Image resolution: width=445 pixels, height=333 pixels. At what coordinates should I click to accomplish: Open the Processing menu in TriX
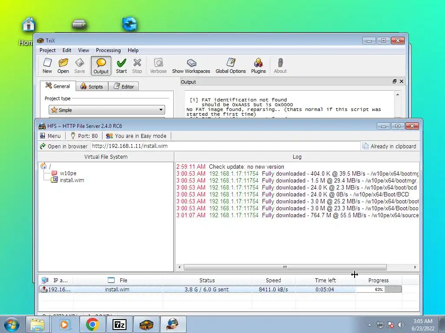click(x=108, y=50)
